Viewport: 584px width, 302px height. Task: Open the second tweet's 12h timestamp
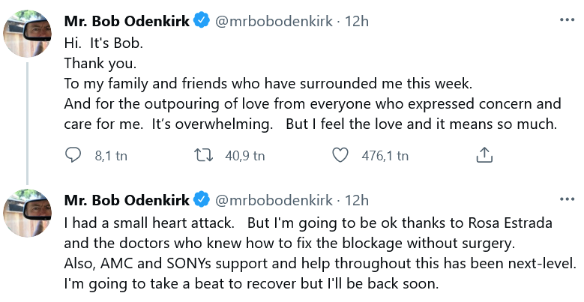[357, 200]
